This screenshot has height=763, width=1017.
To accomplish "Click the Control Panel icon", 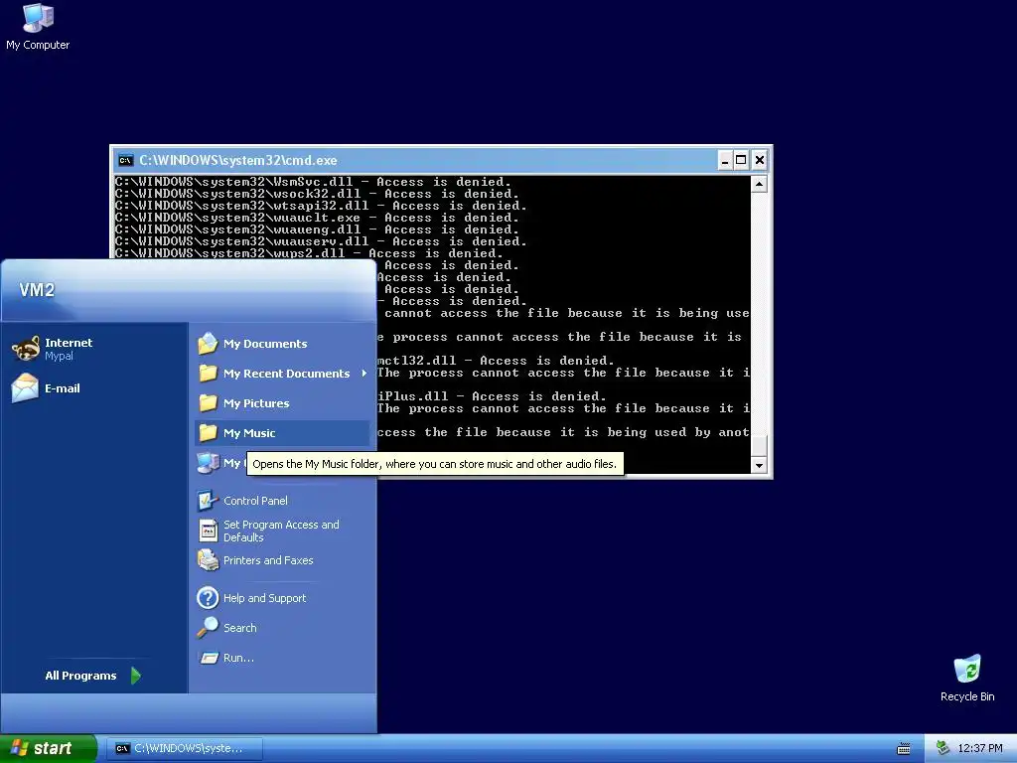I will coord(208,501).
